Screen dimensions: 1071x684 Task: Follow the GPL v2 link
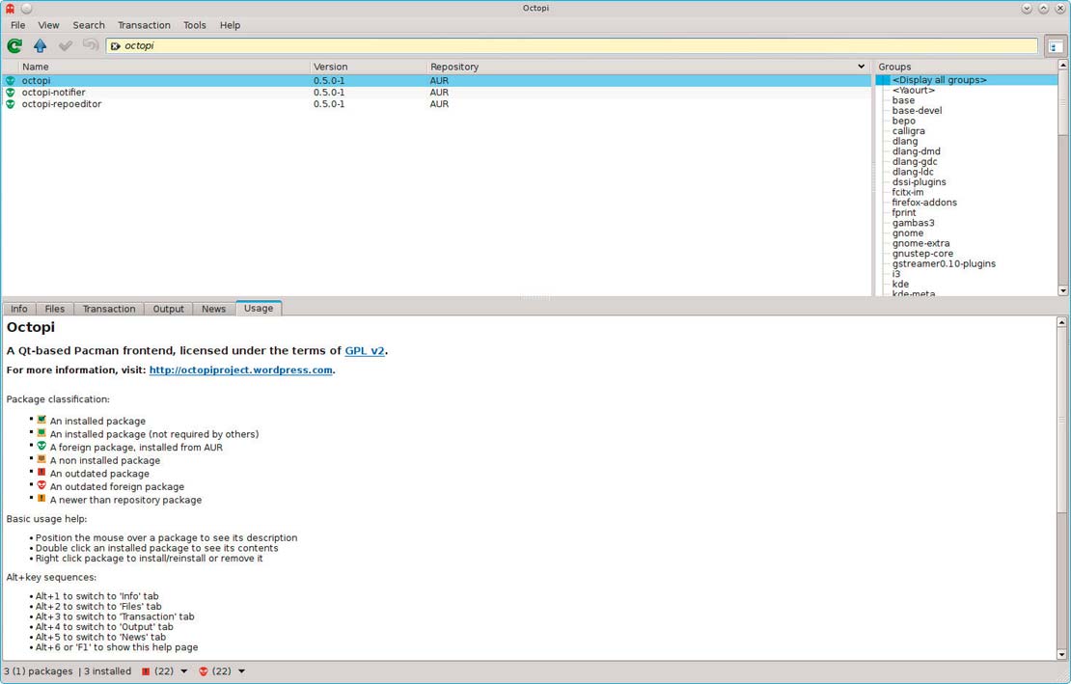(365, 351)
